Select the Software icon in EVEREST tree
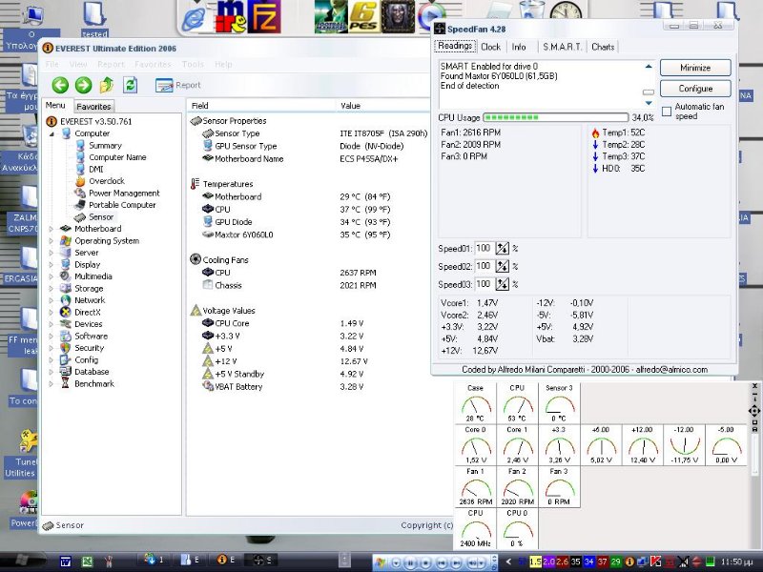This screenshot has width=763, height=572. (65, 337)
